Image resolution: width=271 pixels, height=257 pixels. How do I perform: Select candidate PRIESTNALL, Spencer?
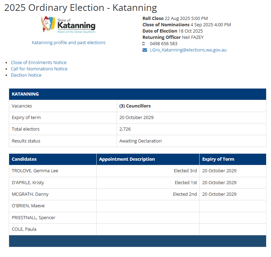[x=34, y=218]
